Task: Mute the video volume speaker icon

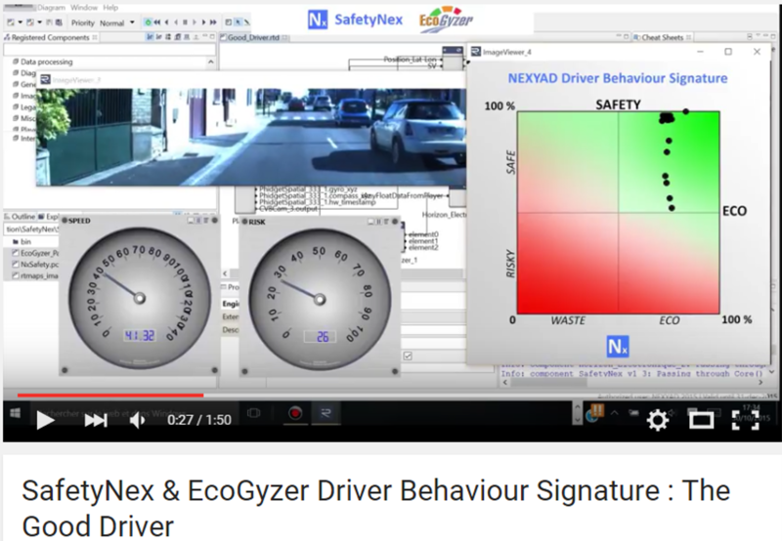Action: pyautogui.click(x=137, y=421)
